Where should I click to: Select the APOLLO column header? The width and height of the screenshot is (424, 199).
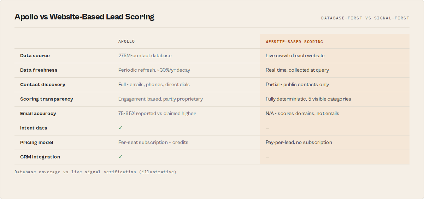126,41
